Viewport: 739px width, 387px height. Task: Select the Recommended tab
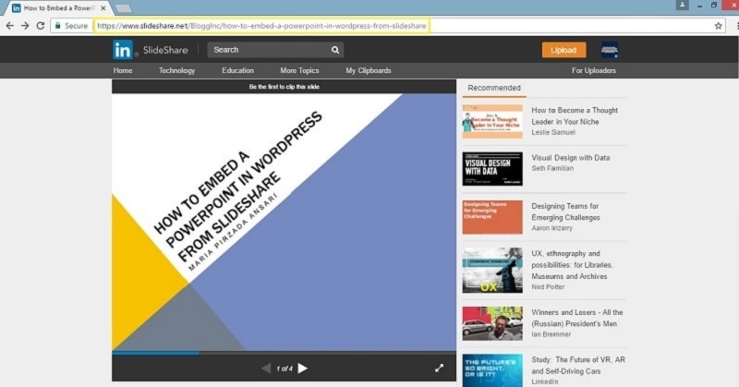(x=494, y=88)
